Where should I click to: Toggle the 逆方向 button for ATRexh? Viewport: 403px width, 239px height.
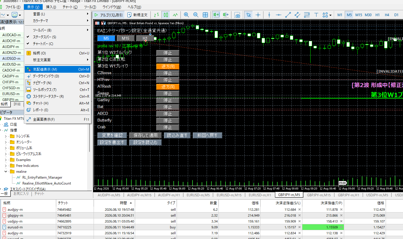167,87
